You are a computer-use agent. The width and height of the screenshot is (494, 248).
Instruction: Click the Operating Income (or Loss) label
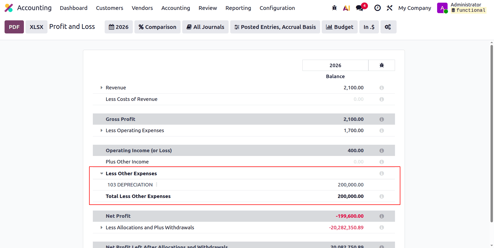coord(139,150)
